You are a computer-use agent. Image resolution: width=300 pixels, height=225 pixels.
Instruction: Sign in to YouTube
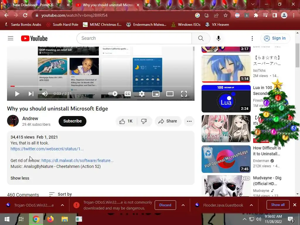[x=275, y=38]
